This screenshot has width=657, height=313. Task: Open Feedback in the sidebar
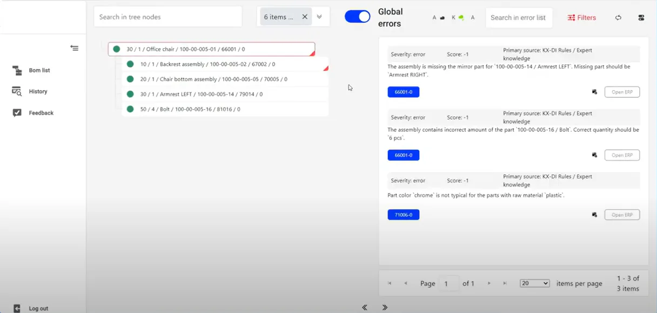click(41, 113)
